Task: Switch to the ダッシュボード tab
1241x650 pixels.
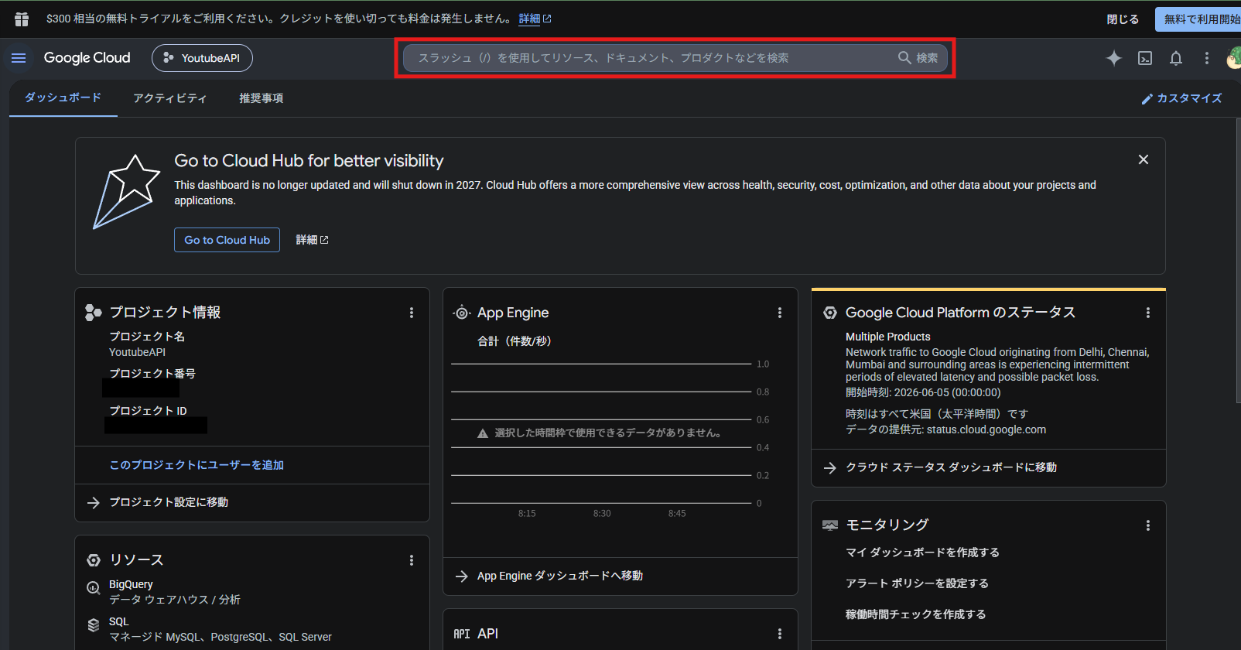Action: click(63, 98)
